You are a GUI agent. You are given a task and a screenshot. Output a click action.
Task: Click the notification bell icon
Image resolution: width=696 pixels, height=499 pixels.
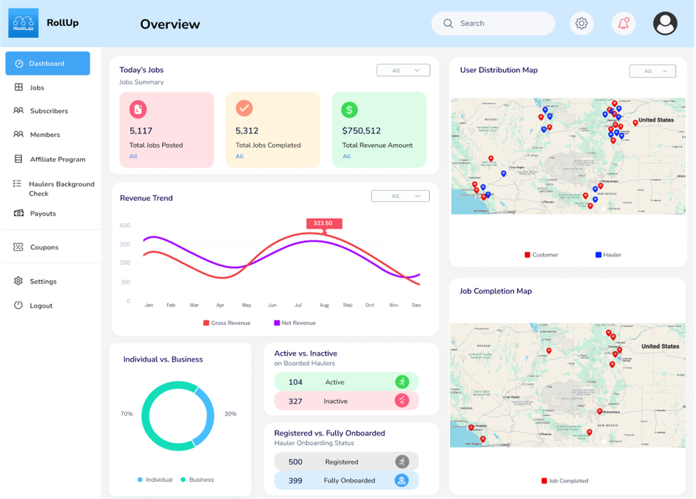(x=623, y=23)
